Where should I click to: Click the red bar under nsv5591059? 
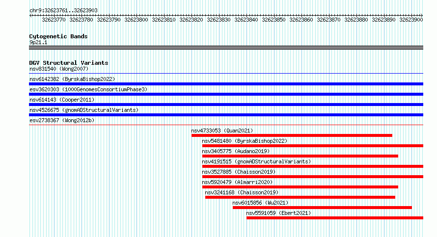click(335, 218)
